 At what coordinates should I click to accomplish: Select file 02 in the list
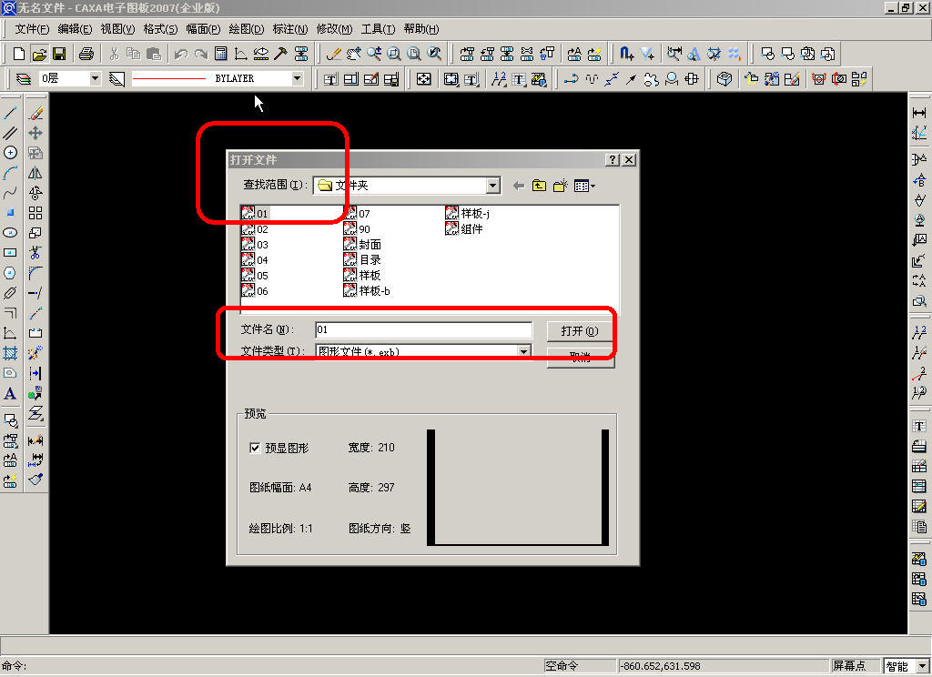[256, 228]
